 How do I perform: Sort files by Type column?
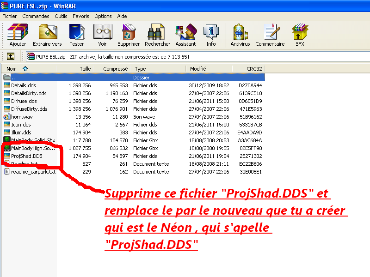[x=158, y=69]
